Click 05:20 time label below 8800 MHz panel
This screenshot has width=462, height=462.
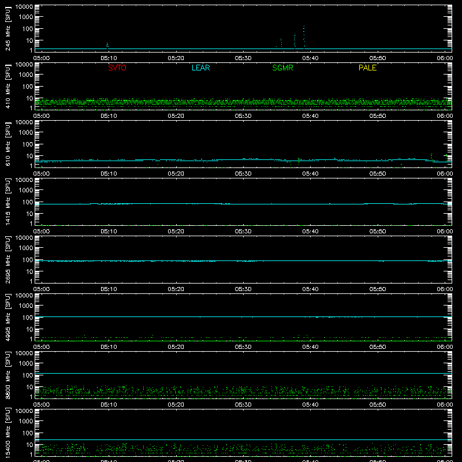coord(176,405)
